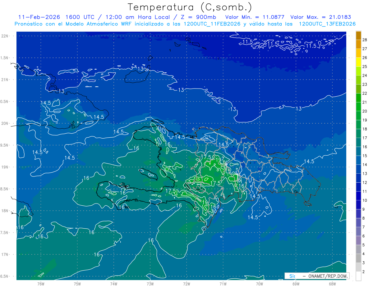The width and height of the screenshot is (373, 288).
Task: Click the "20N" latitude label
Action: pos(5,123)
